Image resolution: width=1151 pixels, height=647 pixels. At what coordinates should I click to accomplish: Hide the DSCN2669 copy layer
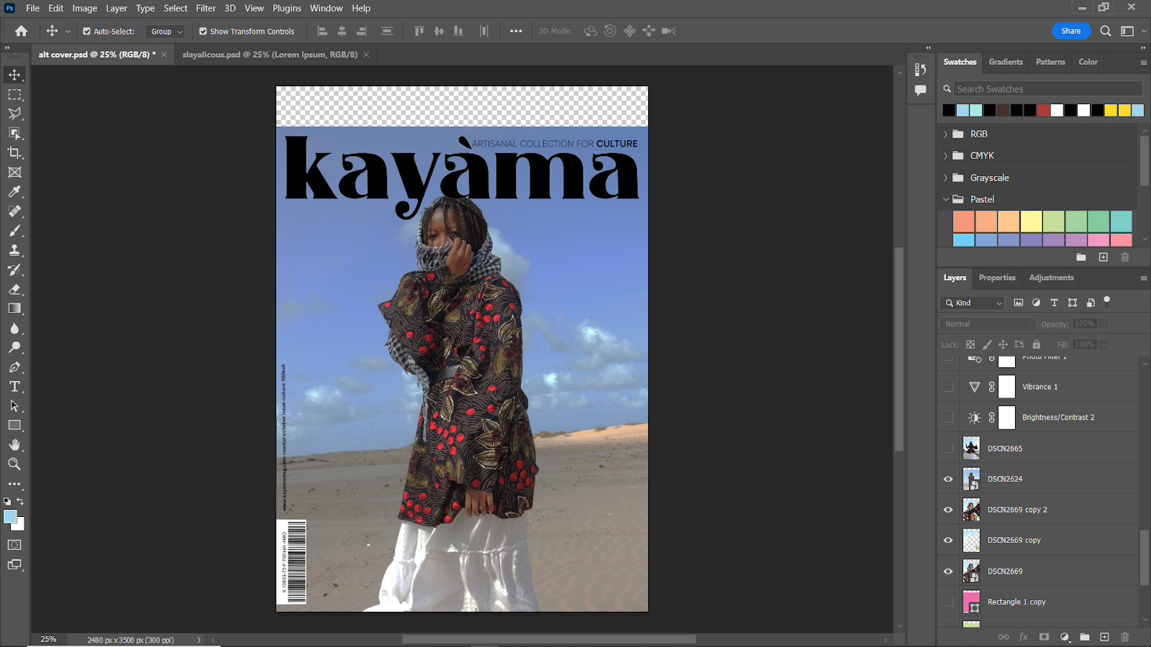948,541
